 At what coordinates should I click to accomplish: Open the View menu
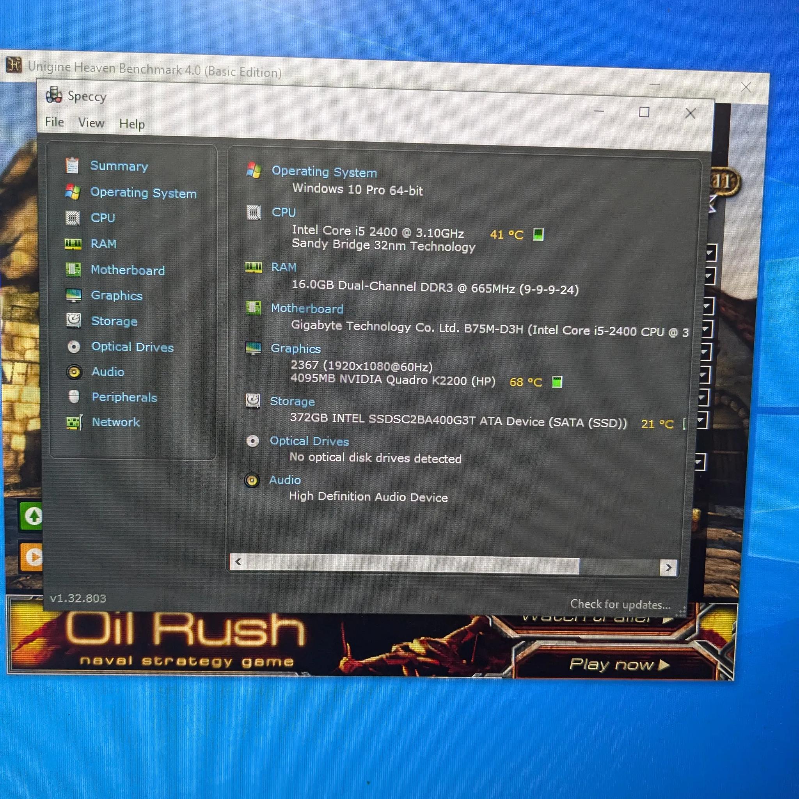pos(91,123)
